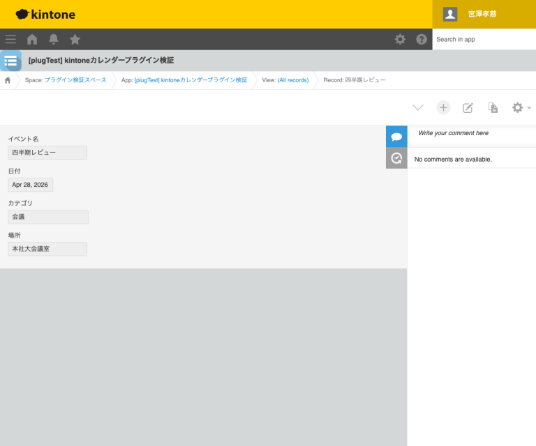536x446 pixels.
Task: Click the kintone logo
Action: pyautogui.click(x=45, y=14)
